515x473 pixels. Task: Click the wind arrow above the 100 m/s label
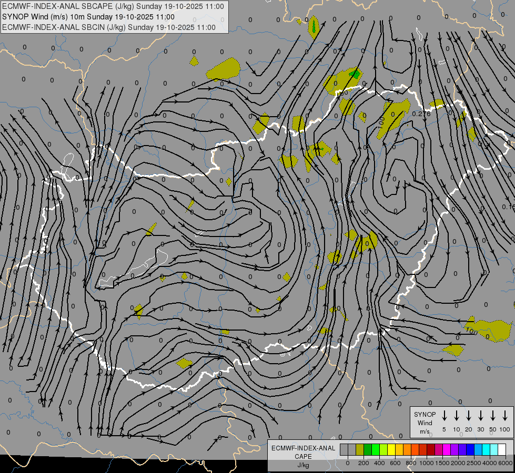point(505,416)
